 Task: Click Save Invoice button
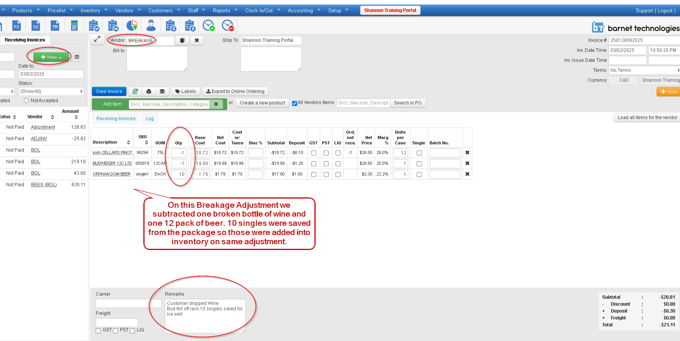click(x=109, y=91)
